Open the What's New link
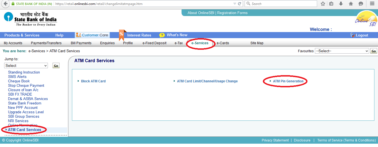The height and width of the screenshot is (147, 378). click(177, 35)
